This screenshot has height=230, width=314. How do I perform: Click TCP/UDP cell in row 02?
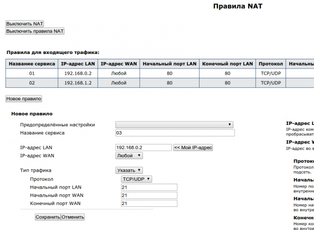click(271, 83)
